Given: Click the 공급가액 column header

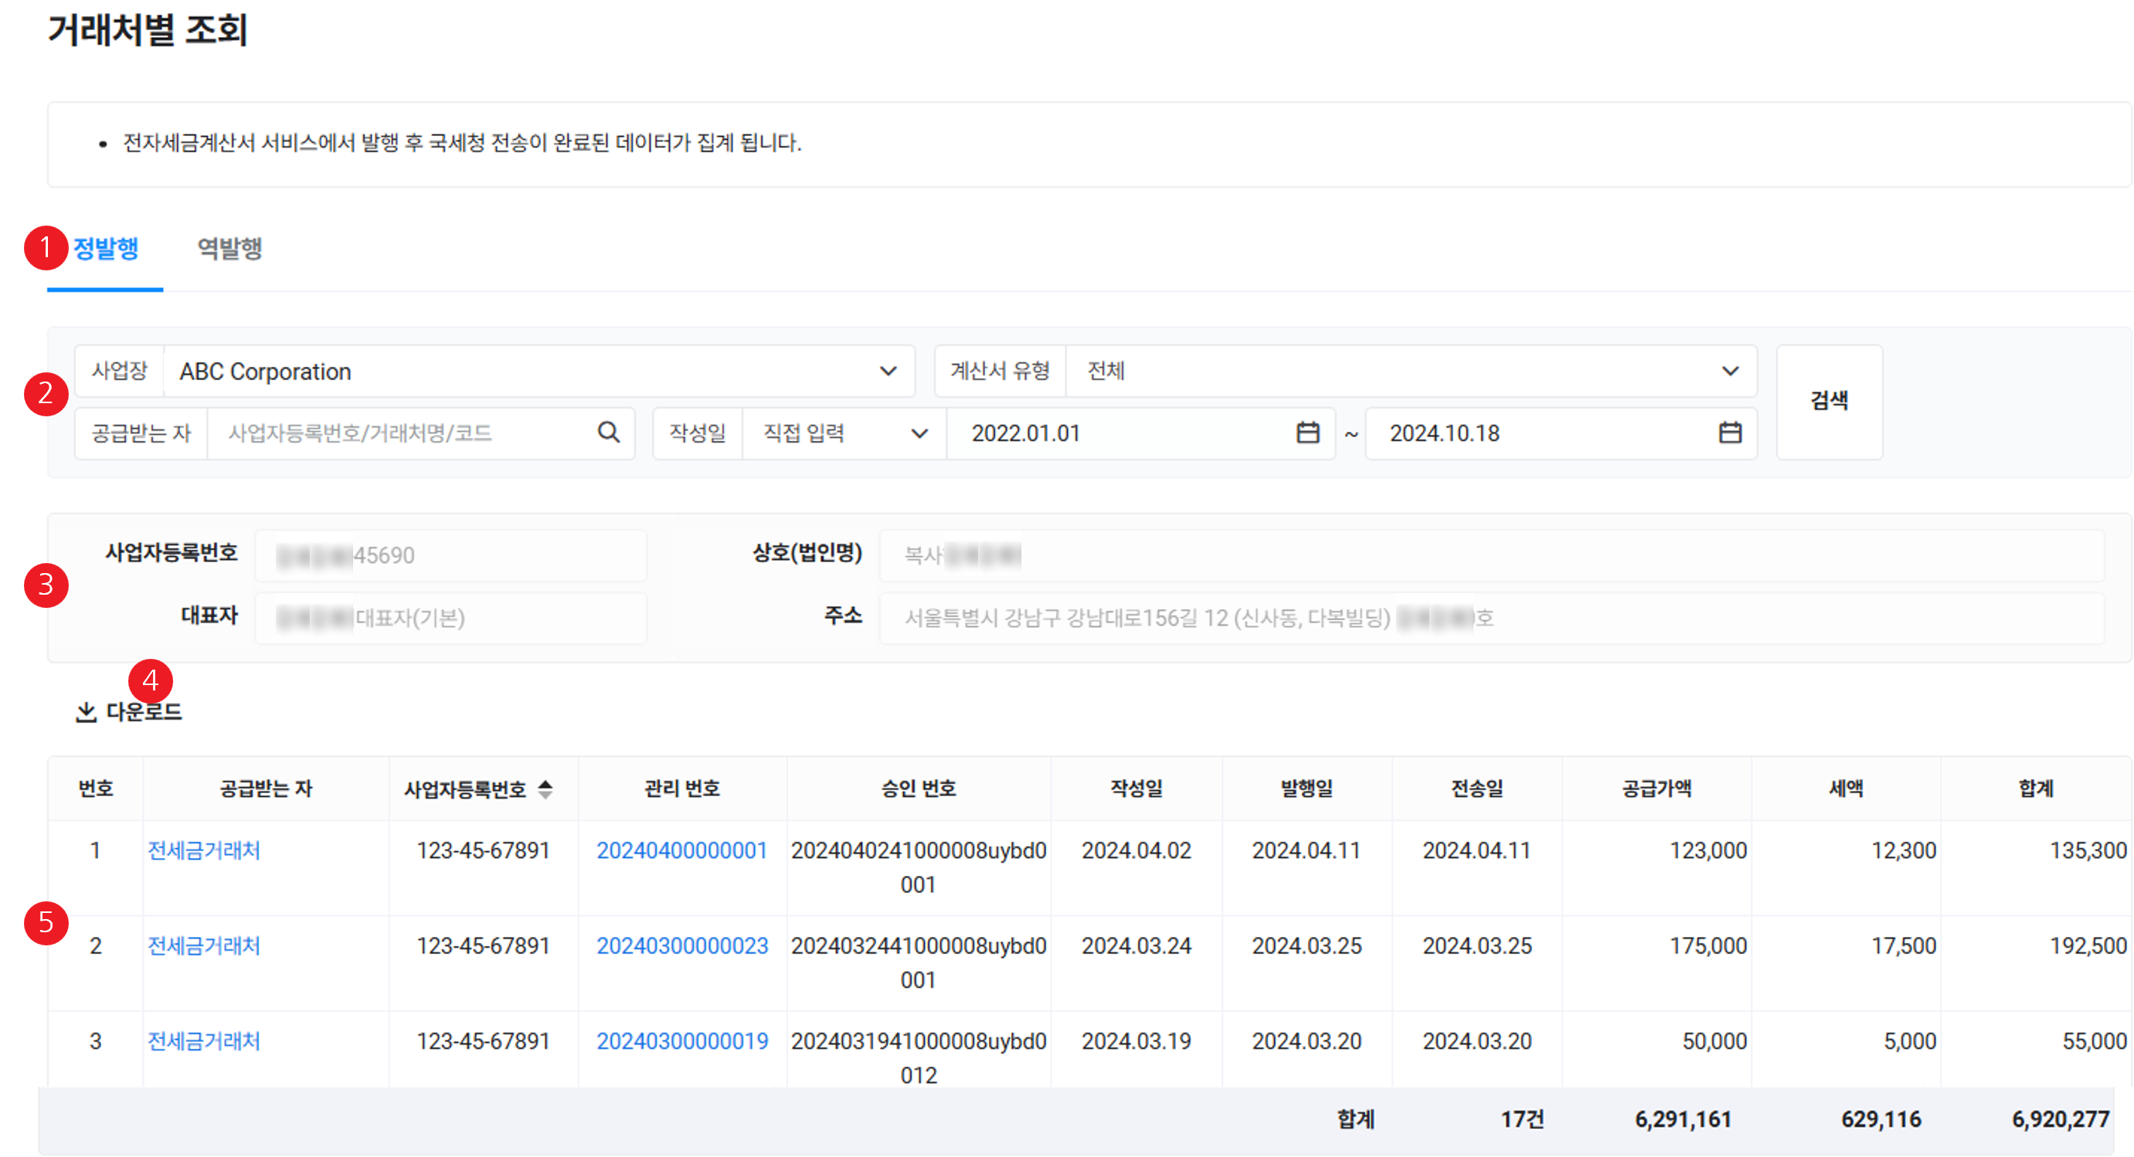Looking at the screenshot, I should [1656, 789].
